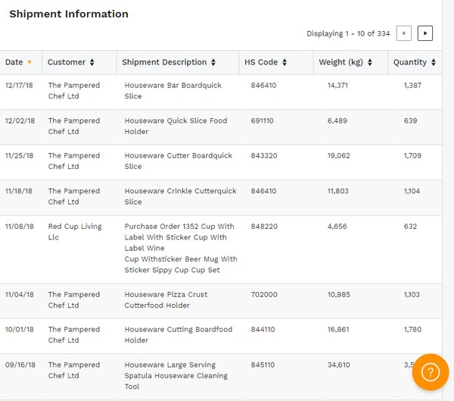The height and width of the screenshot is (401, 454).
Task: Select the 09/16/18 date cell
Action: point(20,365)
